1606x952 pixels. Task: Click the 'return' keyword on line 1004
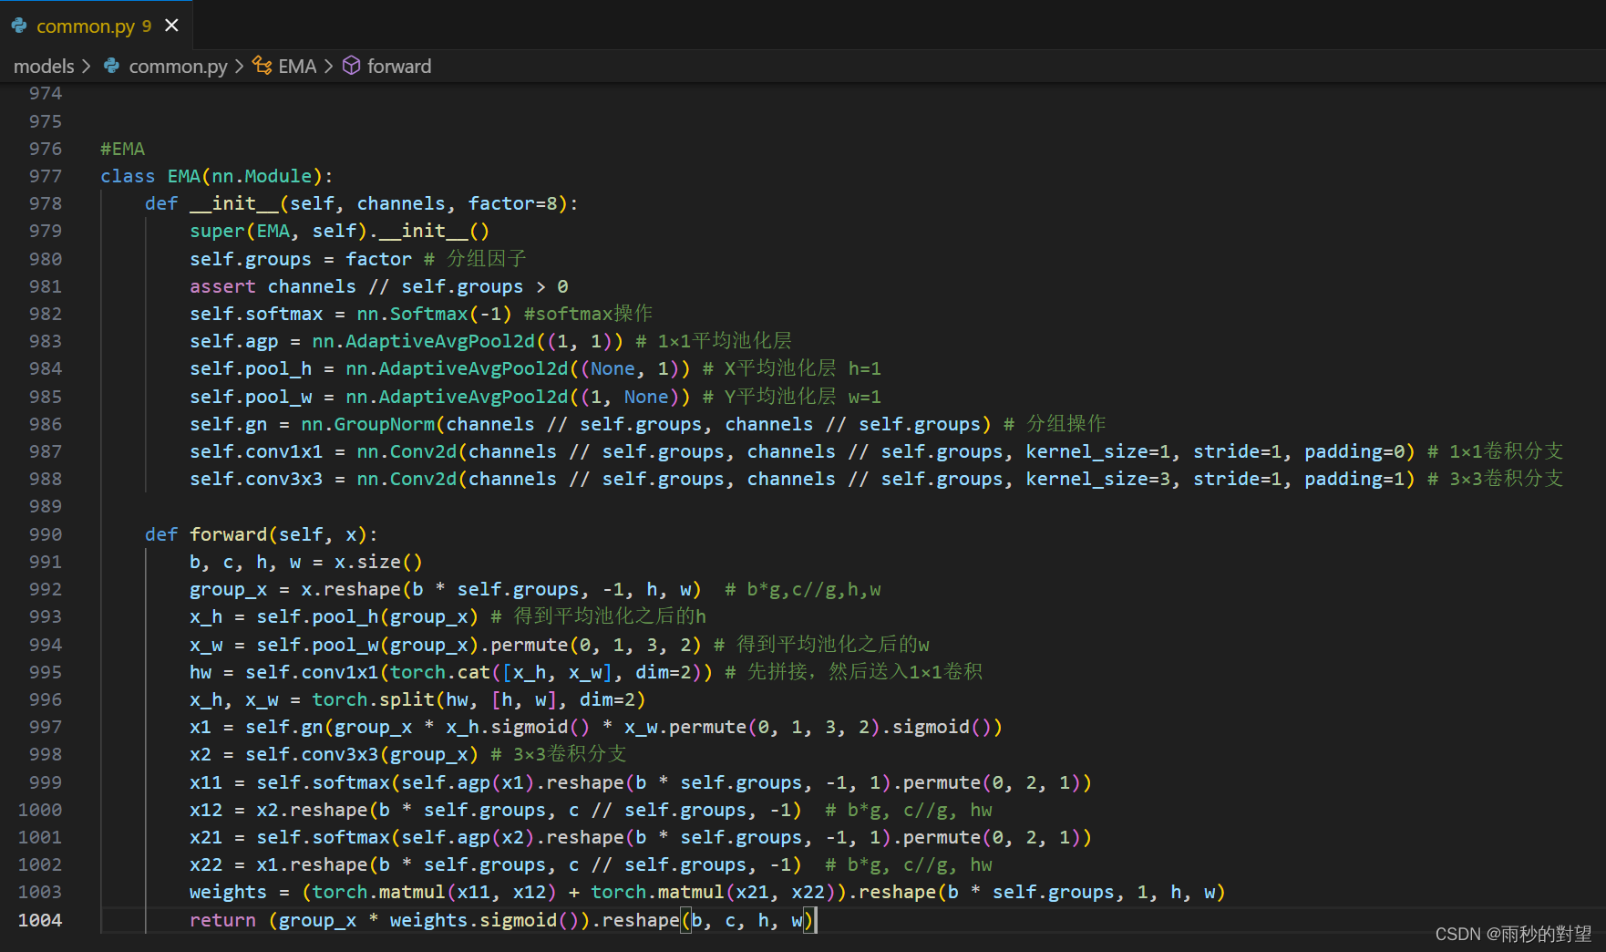coord(222,920)
